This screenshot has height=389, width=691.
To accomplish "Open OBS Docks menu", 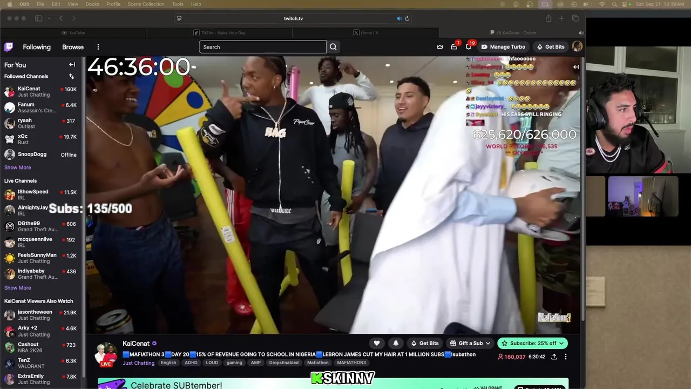I will (92, 4).
